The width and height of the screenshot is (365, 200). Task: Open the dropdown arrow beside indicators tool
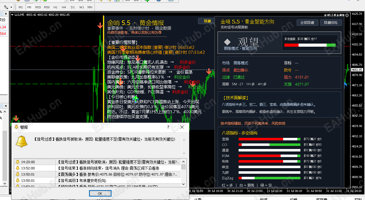point(11,7)
